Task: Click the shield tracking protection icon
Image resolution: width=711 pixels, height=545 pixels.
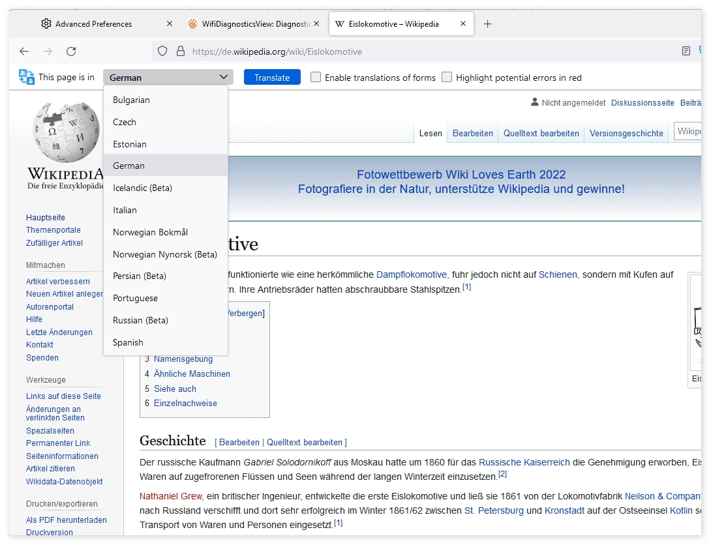Action: click(162, 52)
